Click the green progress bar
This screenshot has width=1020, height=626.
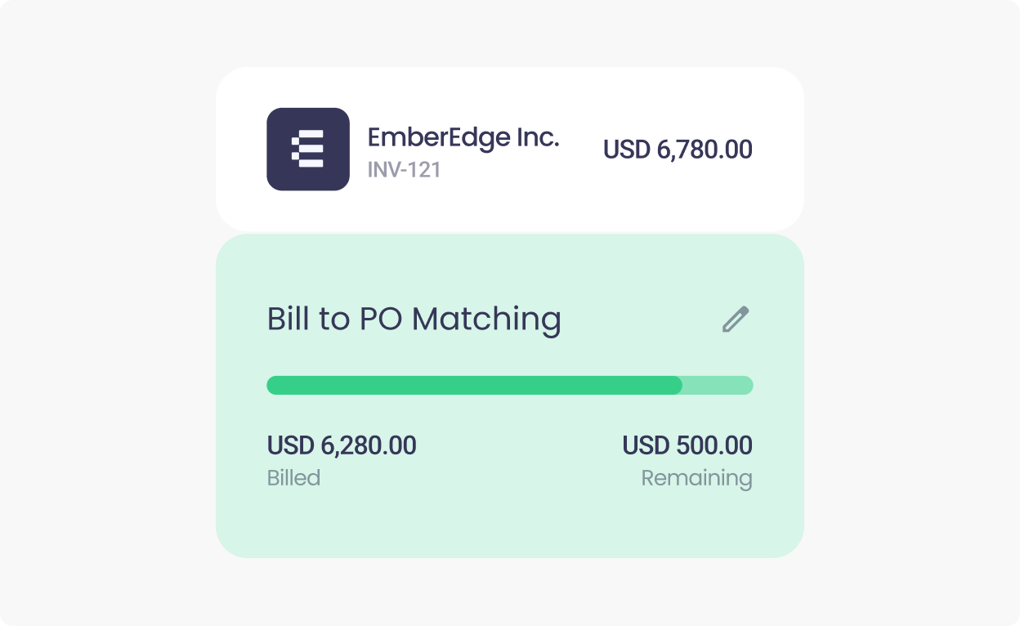coord(509,385)
